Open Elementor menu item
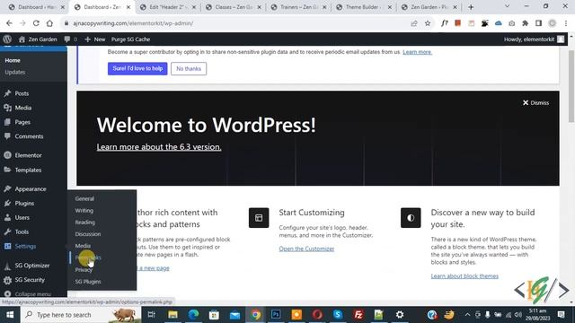575x323 pixels. click(28, 155)
